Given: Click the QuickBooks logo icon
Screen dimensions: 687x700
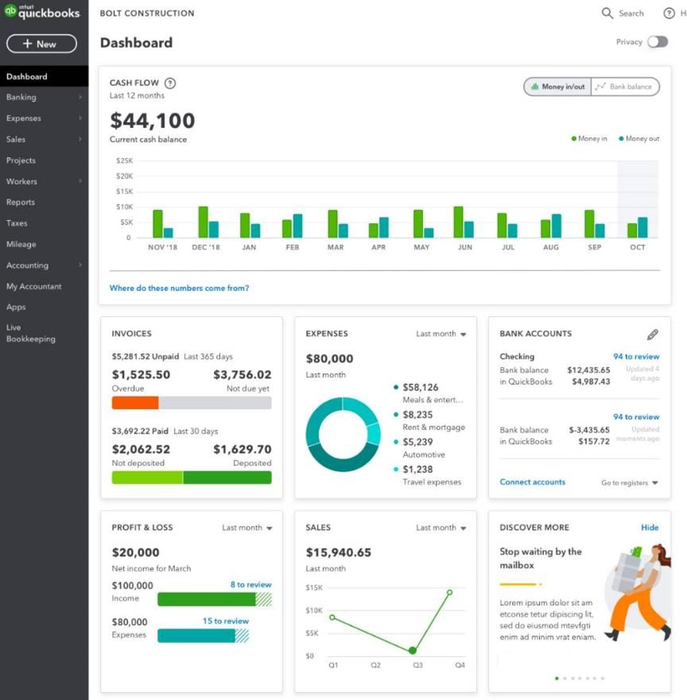Looking at the screenshot, I should (x=11, y=13).
